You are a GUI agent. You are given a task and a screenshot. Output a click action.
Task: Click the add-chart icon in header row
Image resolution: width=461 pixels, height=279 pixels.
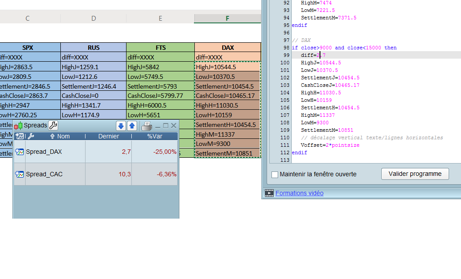click(19, 136)
